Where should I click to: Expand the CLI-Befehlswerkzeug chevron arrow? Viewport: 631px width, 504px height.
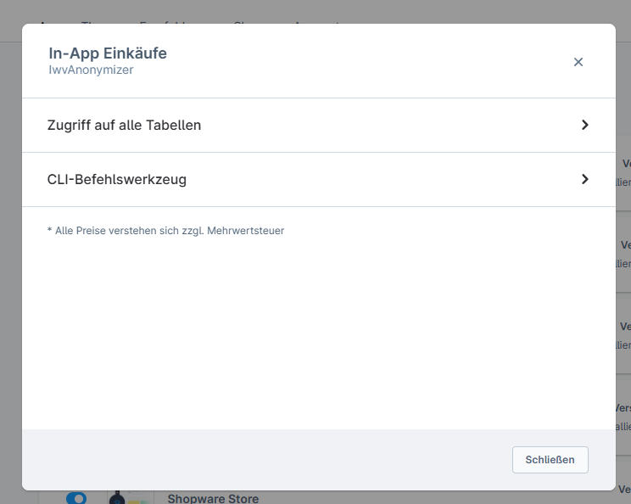pyautogui.click(x=584, y=179)
